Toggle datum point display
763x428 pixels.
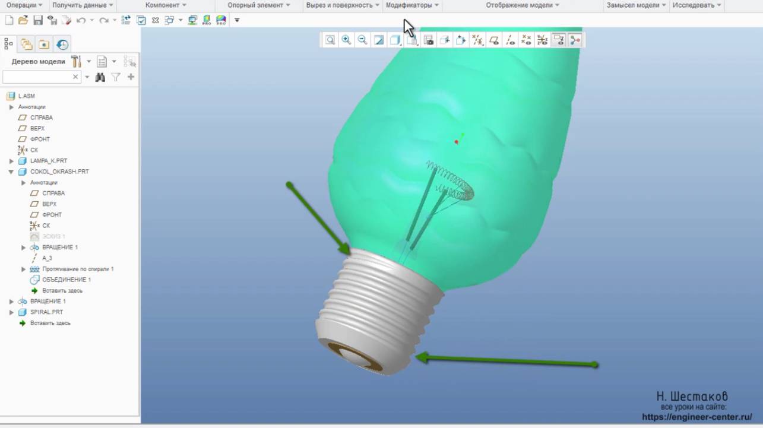(x=525, y=40)
